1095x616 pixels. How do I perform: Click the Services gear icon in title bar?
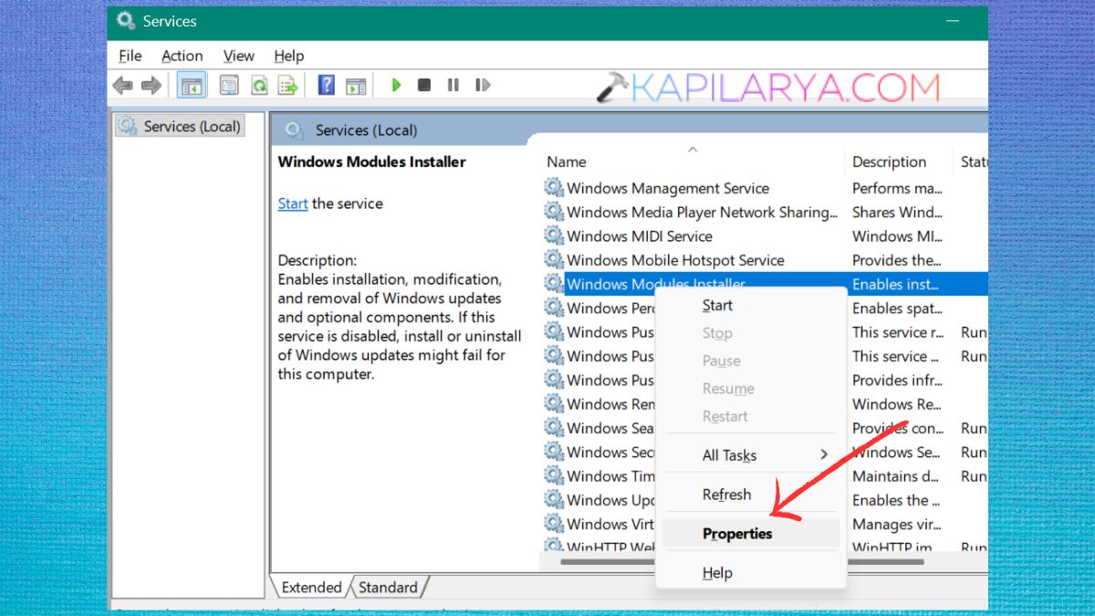[x=125, y=20]
